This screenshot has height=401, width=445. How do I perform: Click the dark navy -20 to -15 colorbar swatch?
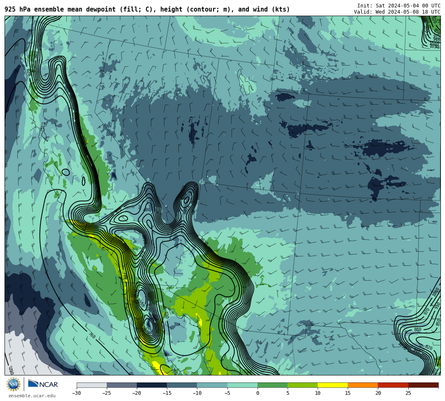tap(152, 385)
